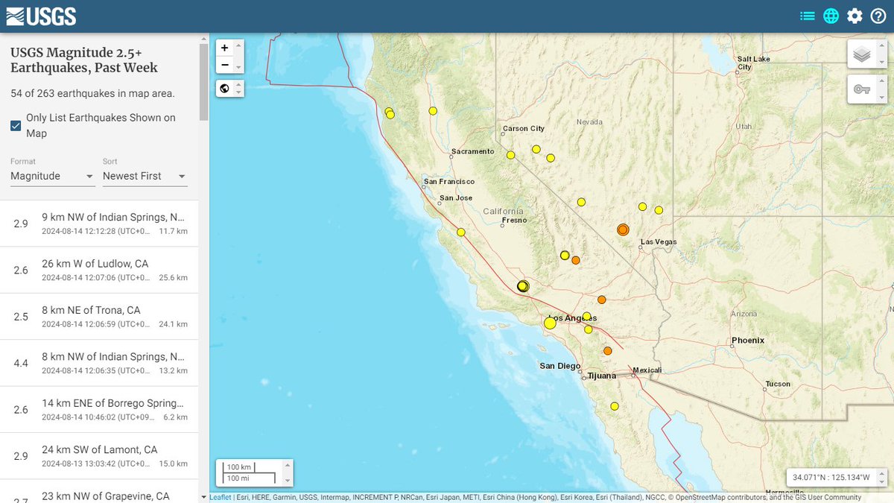Zoom out with the minus button
The height and width of the screenshot is (503, 894).
[224, 65]
